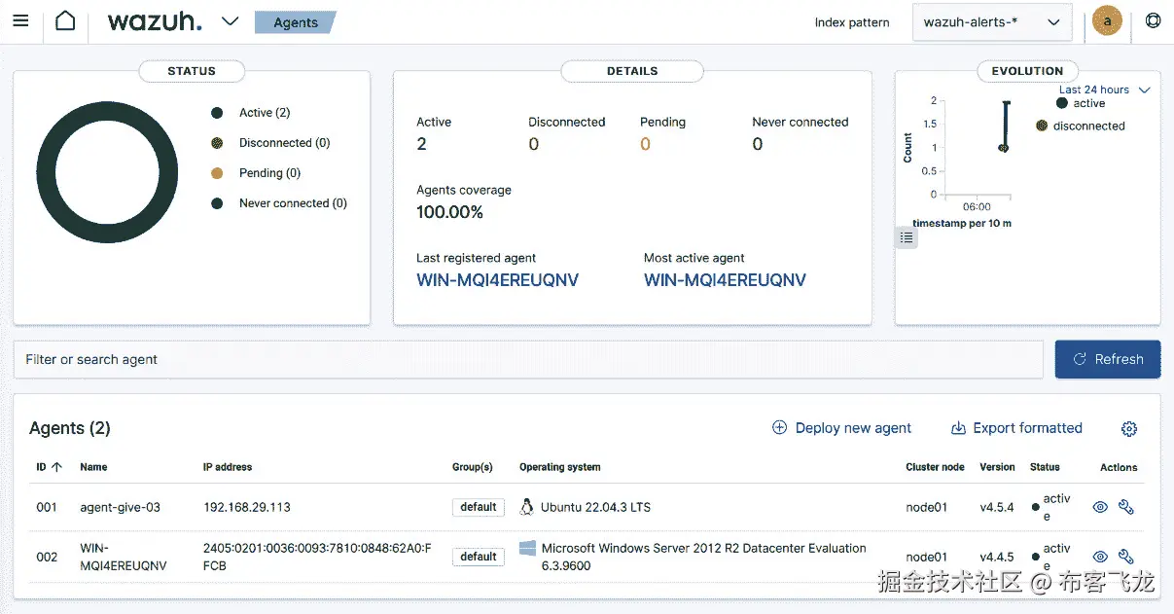
Task: Toggle the Evolution chart legend list icon
Action: pyautogui.click(x=907, y=237)
